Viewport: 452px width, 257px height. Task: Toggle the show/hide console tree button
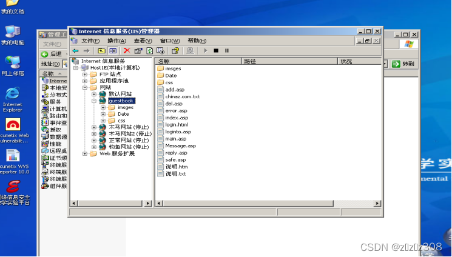(113, 51)
